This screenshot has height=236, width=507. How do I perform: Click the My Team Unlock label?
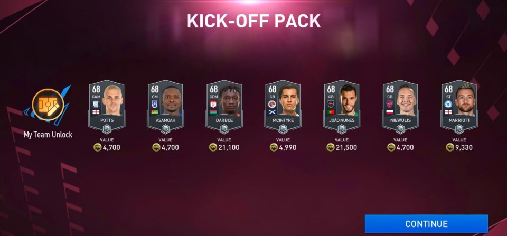click(x=48, y=135)
